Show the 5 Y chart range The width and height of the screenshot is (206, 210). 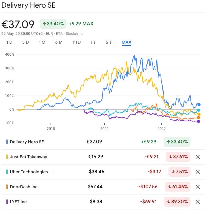[109, 42]
